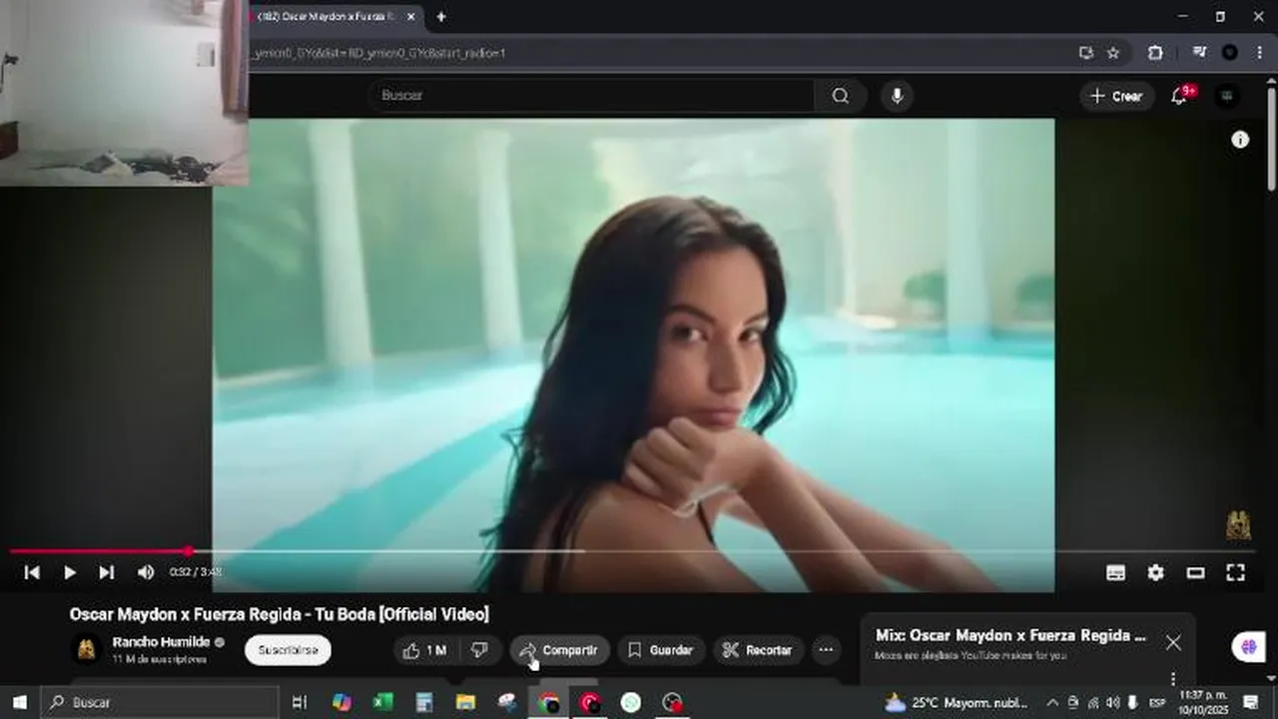Open the Chrome media controls icon

pos(1199,53)
